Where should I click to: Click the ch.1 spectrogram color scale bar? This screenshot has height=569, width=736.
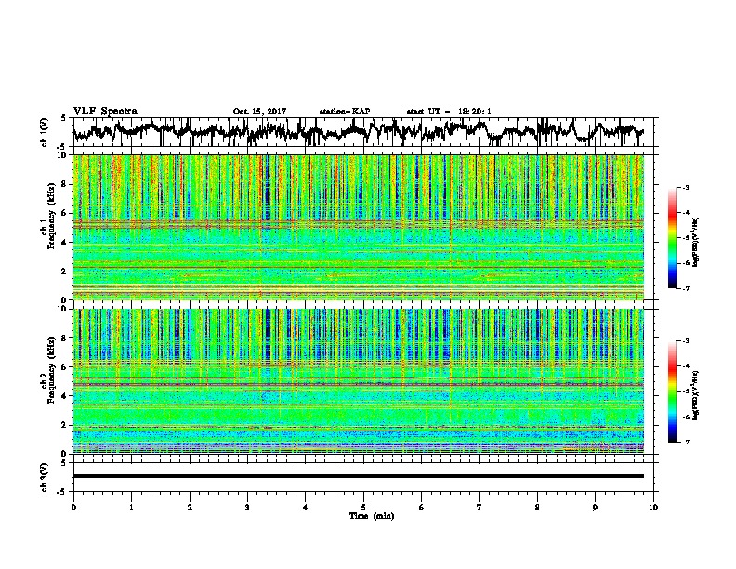(672, 238)
